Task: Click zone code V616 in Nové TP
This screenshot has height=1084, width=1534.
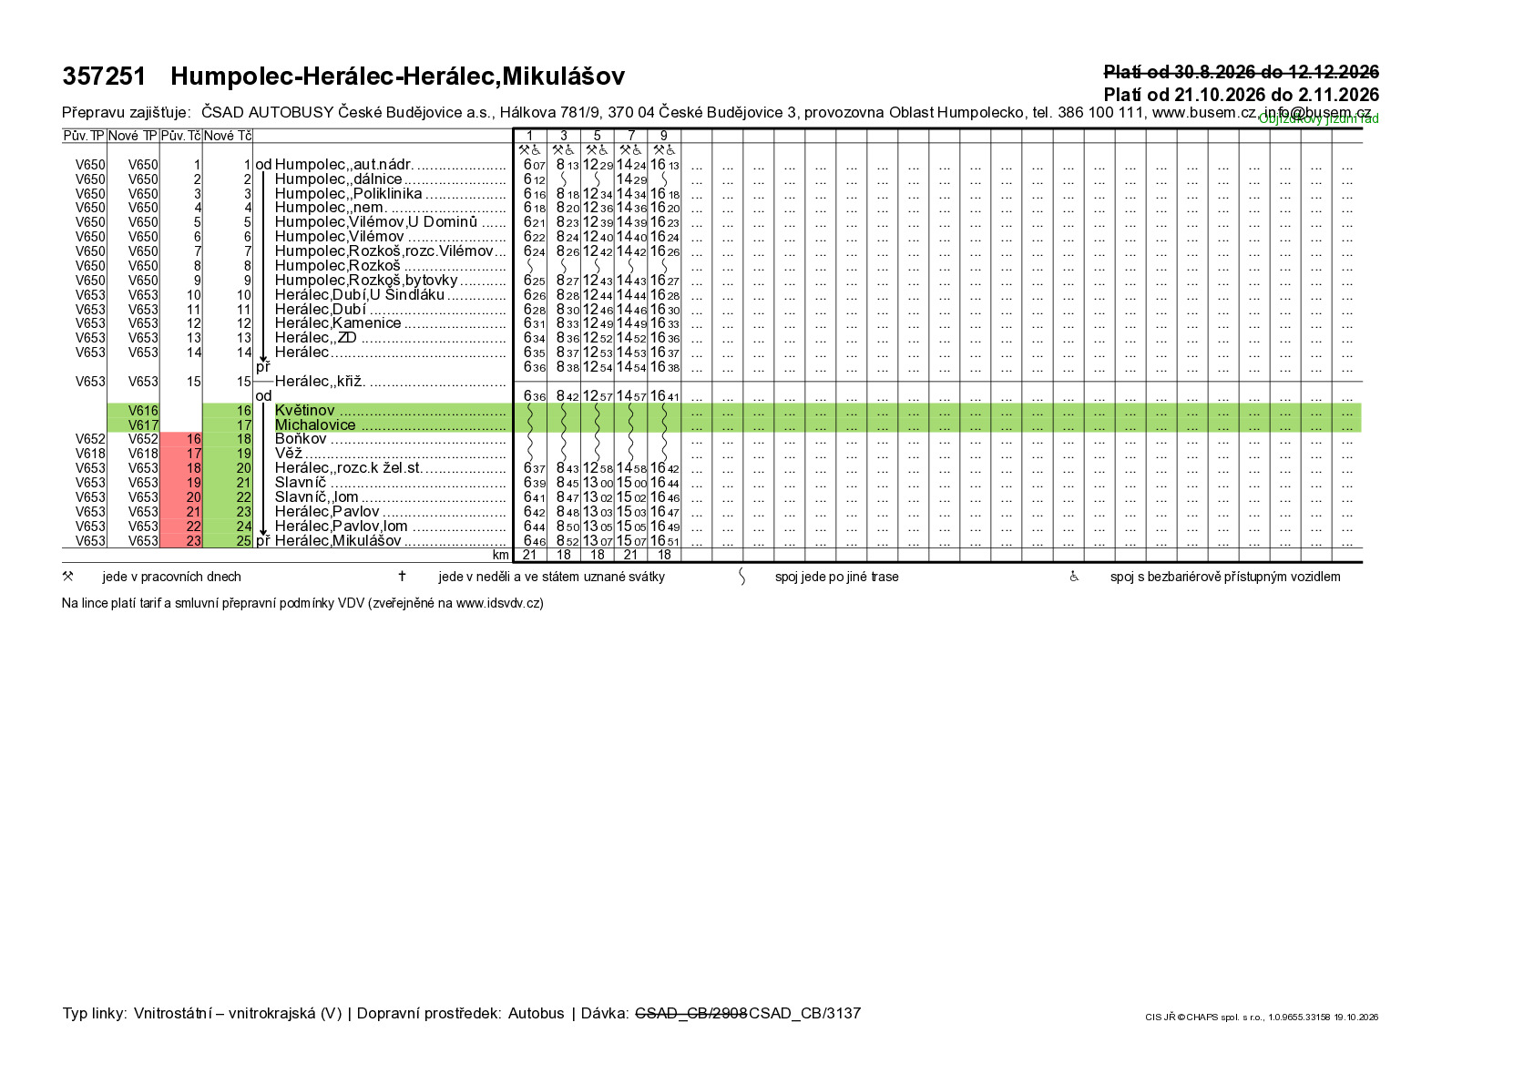Action: coord(143,411)
